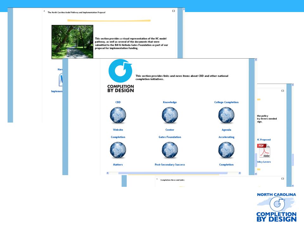Click the "Post-Secondary Success" label text

coord(170,165)
